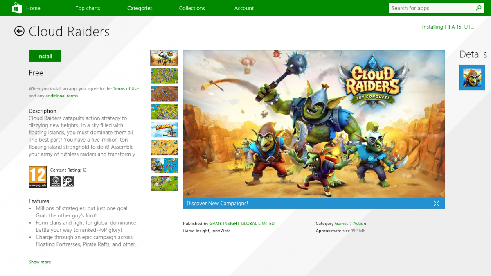491x276 pixels.
Task: Open the additional terms link
Action: point(62,96)
